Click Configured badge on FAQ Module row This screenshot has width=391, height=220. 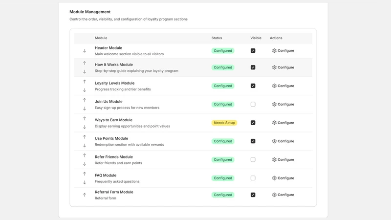(x=223, y=178)
